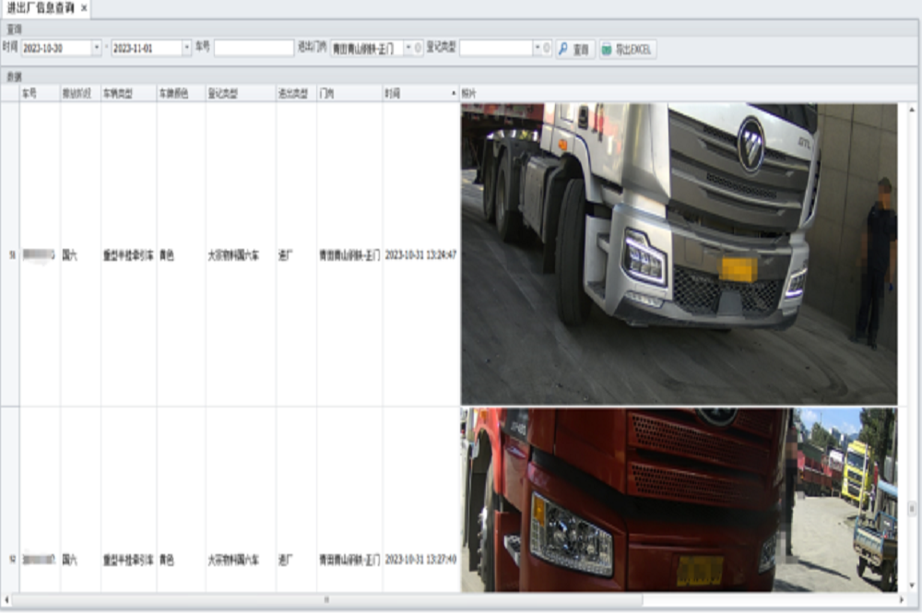Click the vertical scrollbar down arrow
Viewport: 922px width, 614px height.
coord(913,584)
